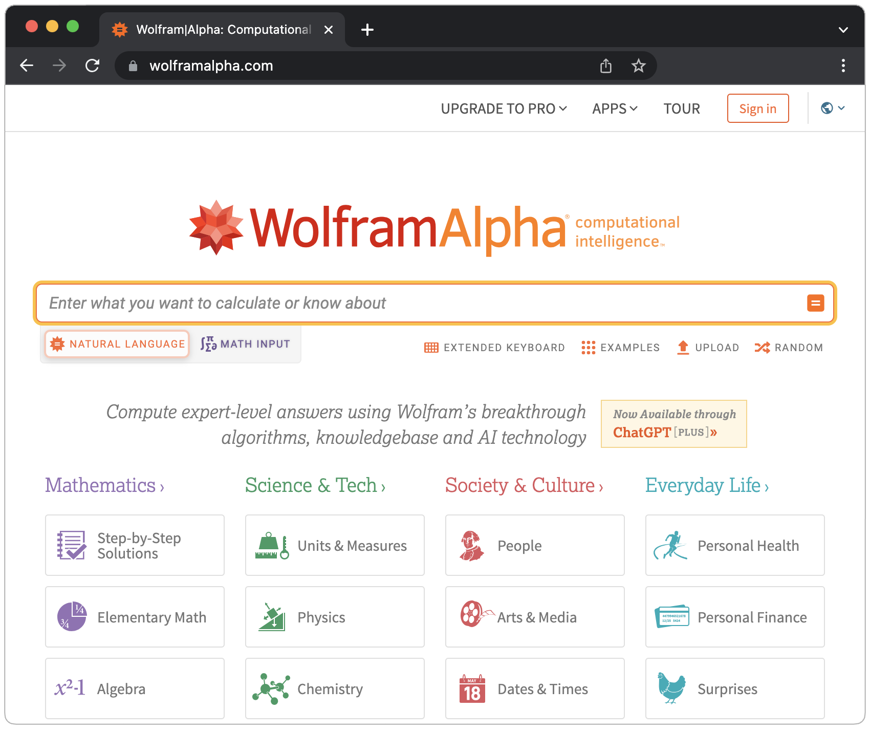Click the Dates & Times calendar icon

coord(472,688)
